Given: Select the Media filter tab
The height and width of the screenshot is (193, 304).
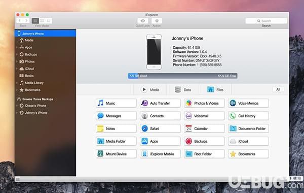Looking at the screenshot, I should coord(150,89).
